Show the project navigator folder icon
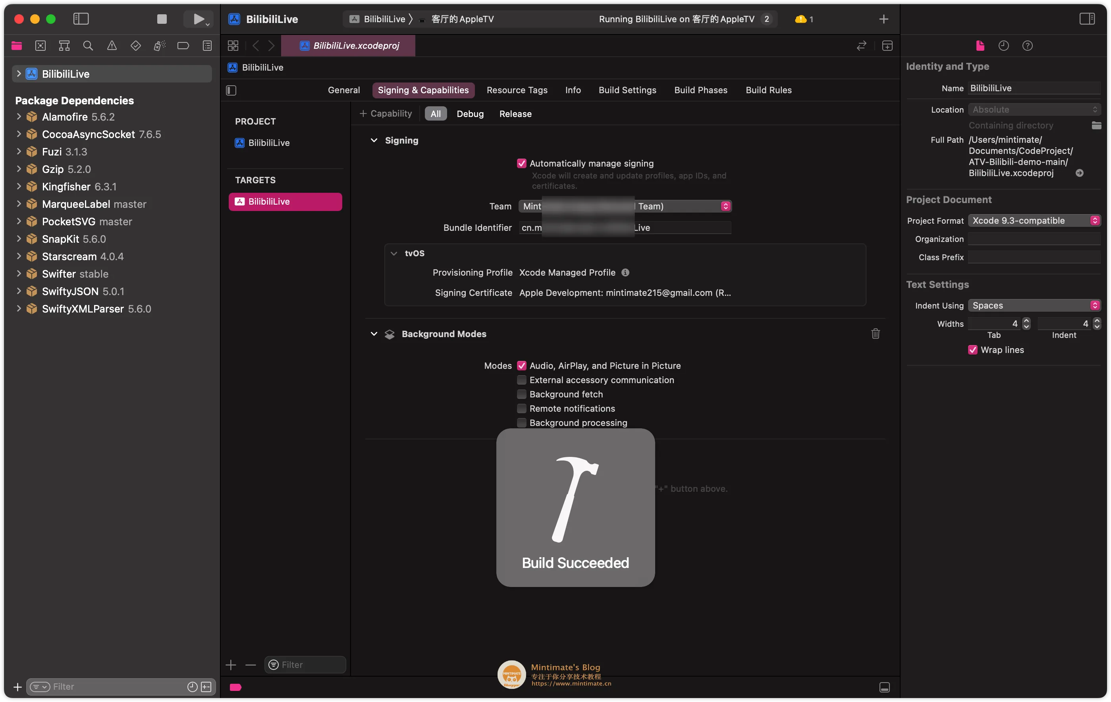Viewport: 1111px width, 702px height. click(x=17, y=46)
